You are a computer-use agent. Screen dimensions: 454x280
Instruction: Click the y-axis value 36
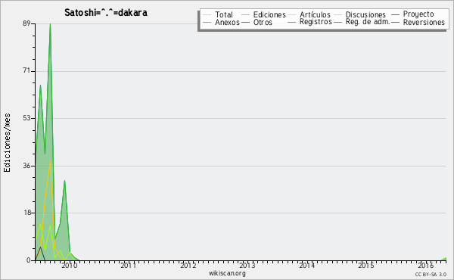[26, 166]
